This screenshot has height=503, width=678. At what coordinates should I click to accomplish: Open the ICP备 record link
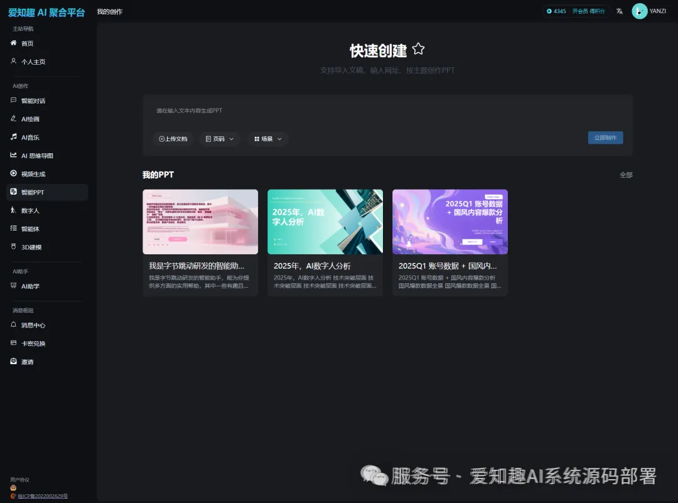[x=43, y=496]
